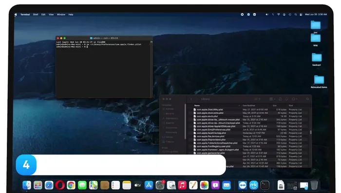Open the purple Feedback Assistant Dock icon
This screenshot has height=193, width=341.
[215, 185]
